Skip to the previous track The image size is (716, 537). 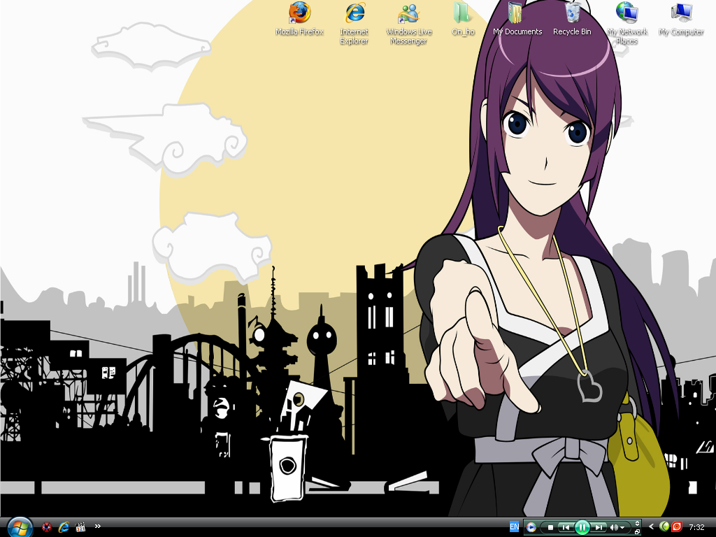tap(566, 527)
